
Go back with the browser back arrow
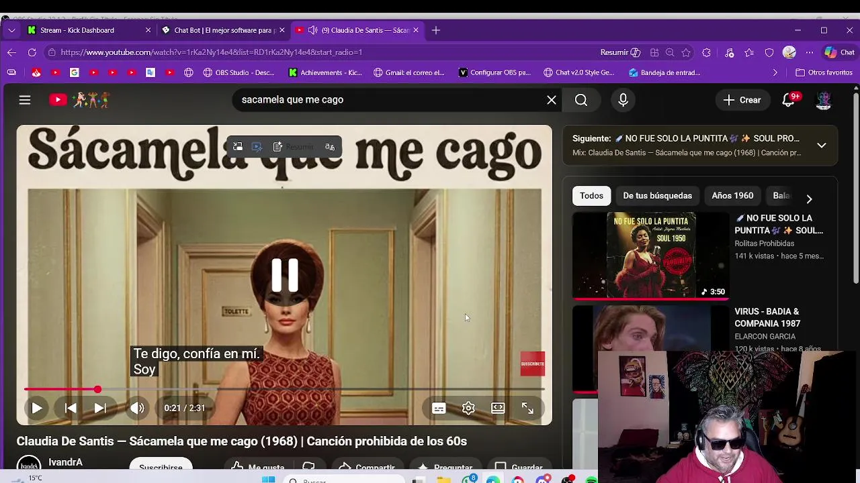coord(11,52)
